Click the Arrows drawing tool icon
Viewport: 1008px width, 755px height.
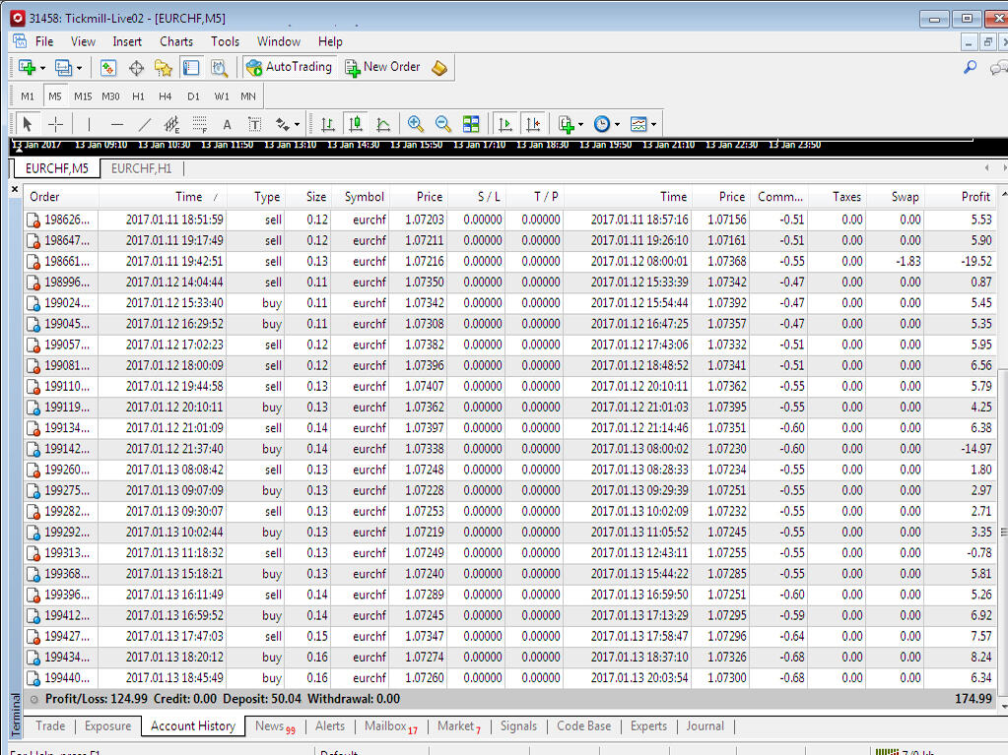pyautogui.click(x=282, y=124)
